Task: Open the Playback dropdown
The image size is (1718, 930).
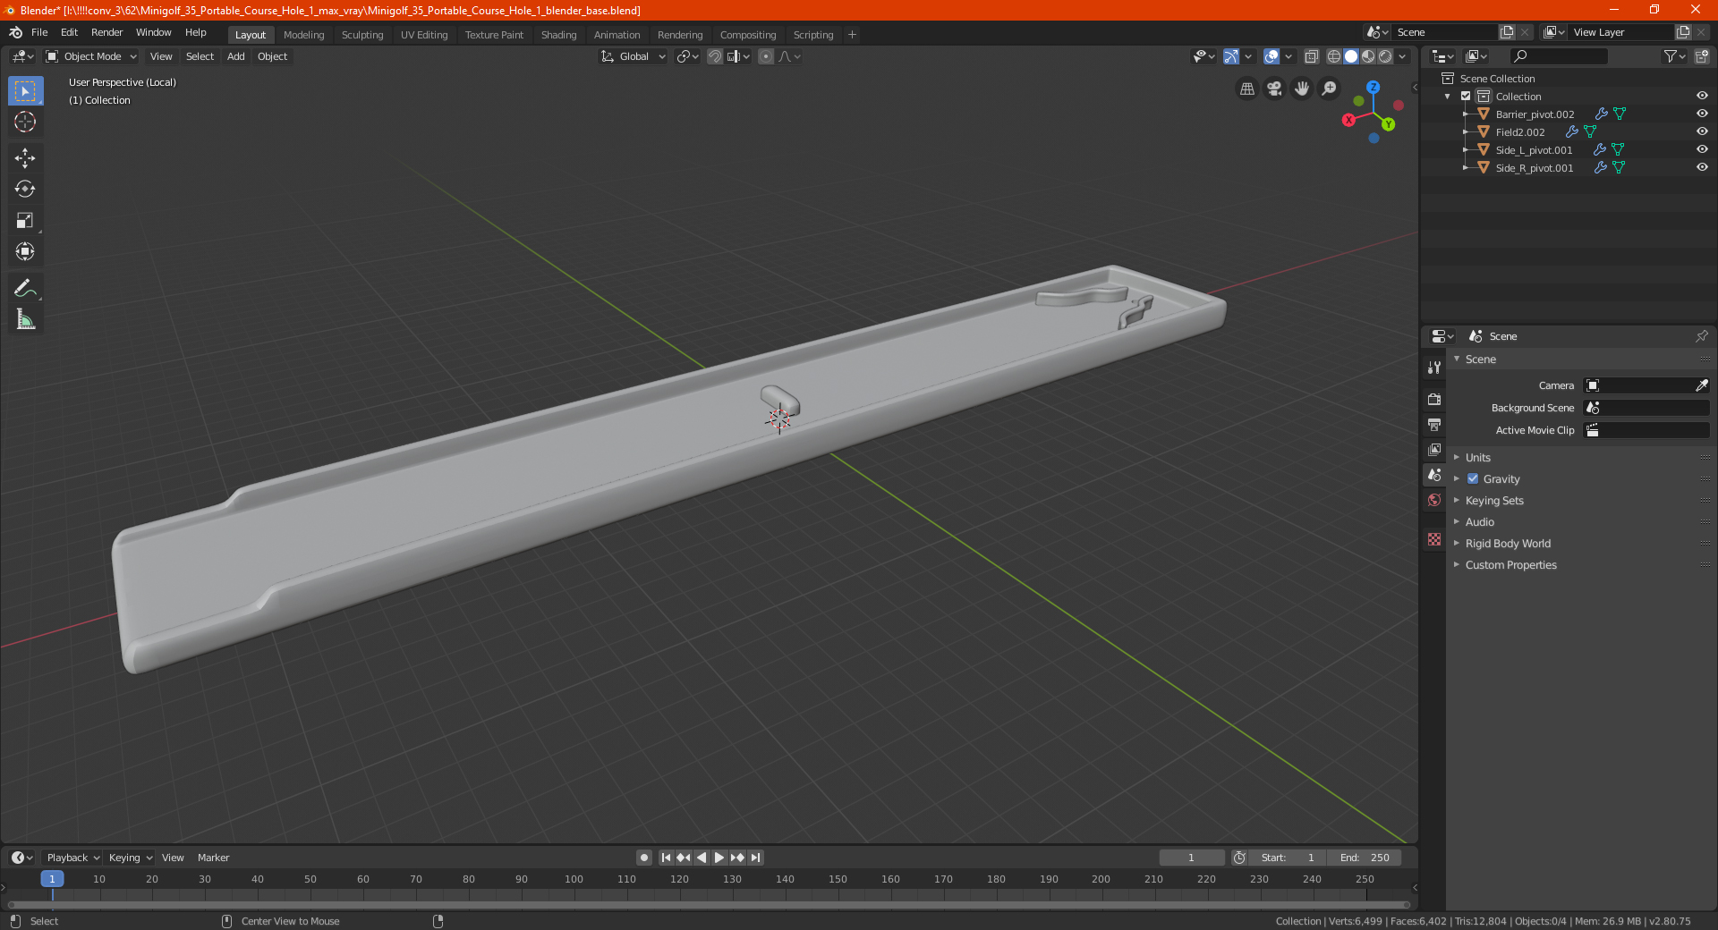Action: point(72,858)
